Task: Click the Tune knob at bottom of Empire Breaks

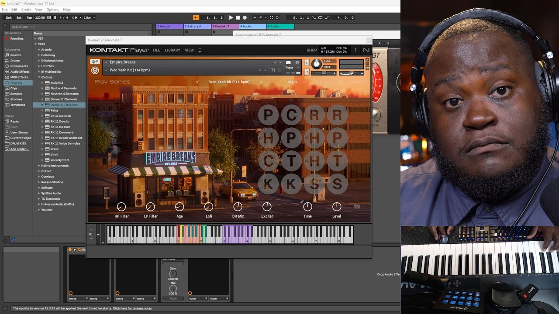Action: click(307, 207)
